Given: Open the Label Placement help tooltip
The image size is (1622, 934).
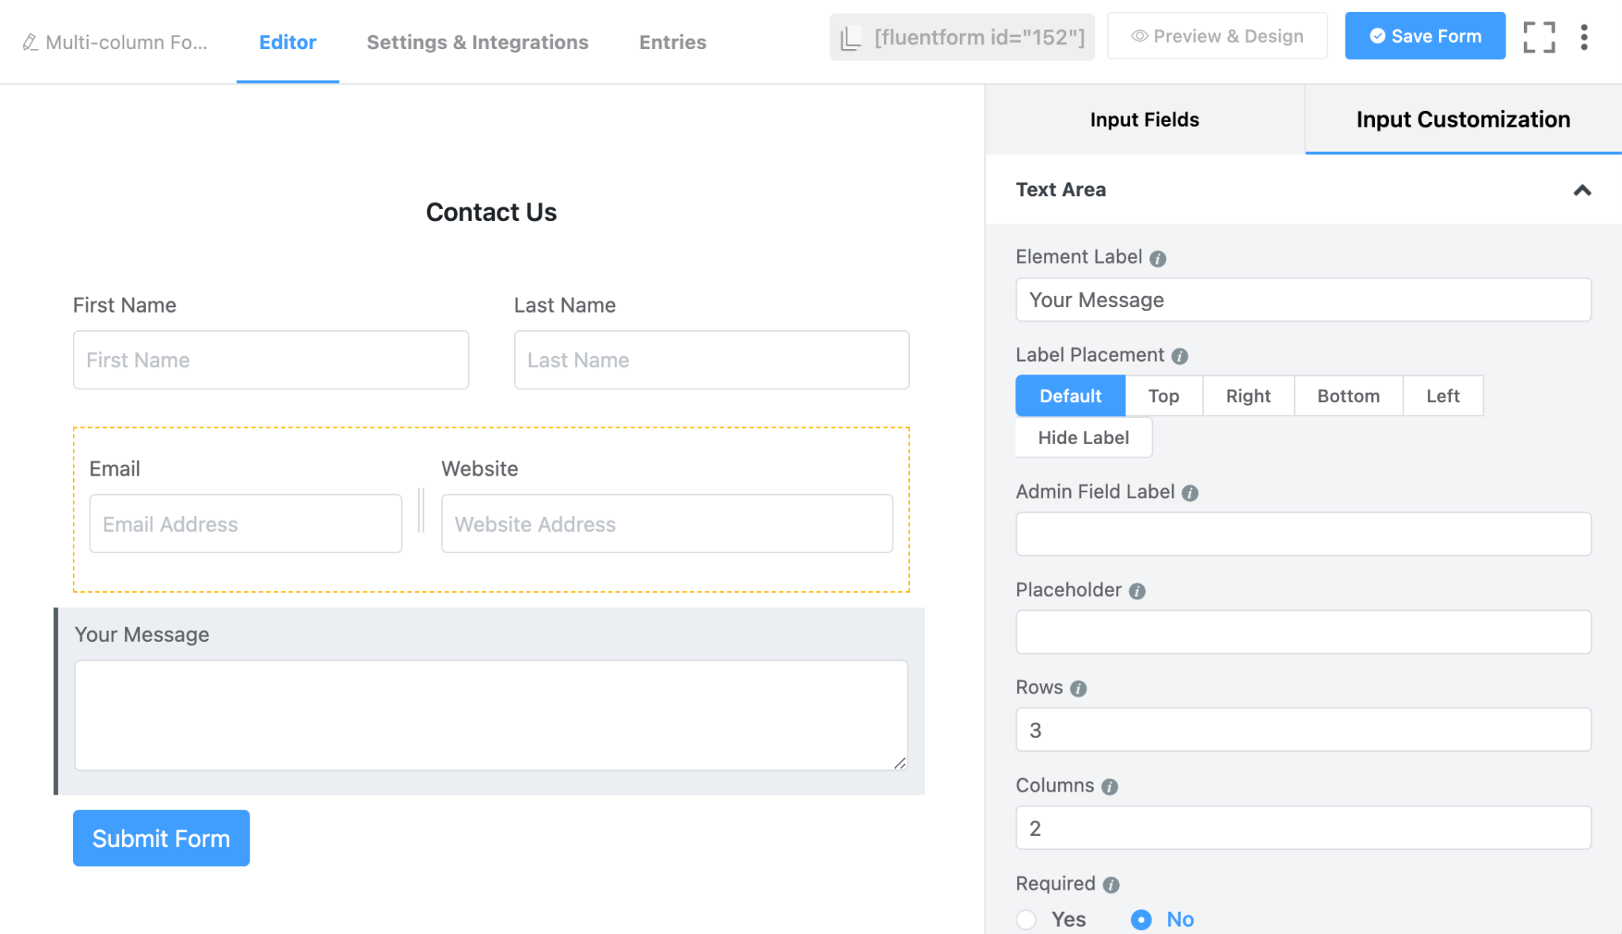Looking at the screenshot, I should pyautogui.click(x=1179, y=355).
